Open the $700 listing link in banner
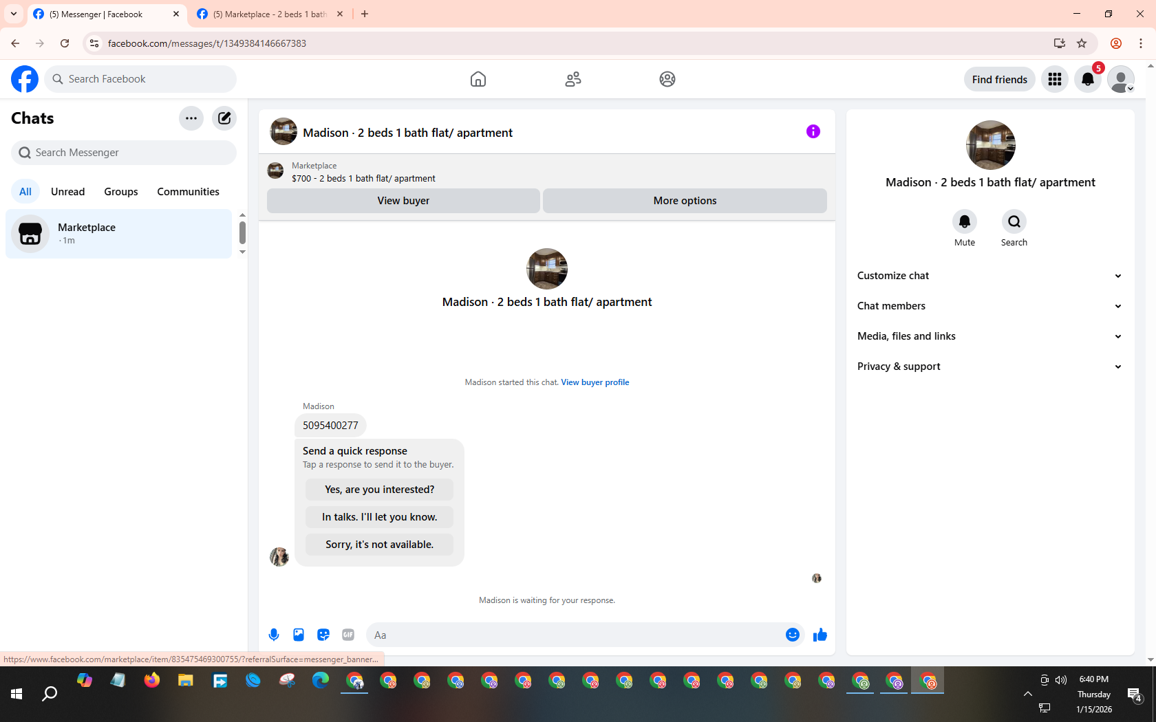The height and width of the screenshot is (722, 1156). [363, 178]
